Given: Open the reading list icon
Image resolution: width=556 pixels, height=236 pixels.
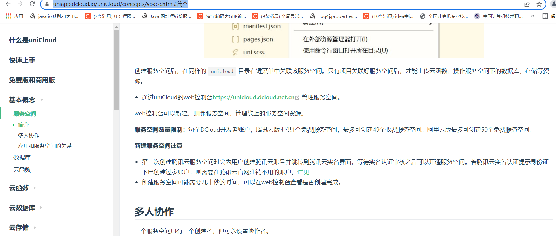Looking at the screenshot, I should click(x=545, y=16).
